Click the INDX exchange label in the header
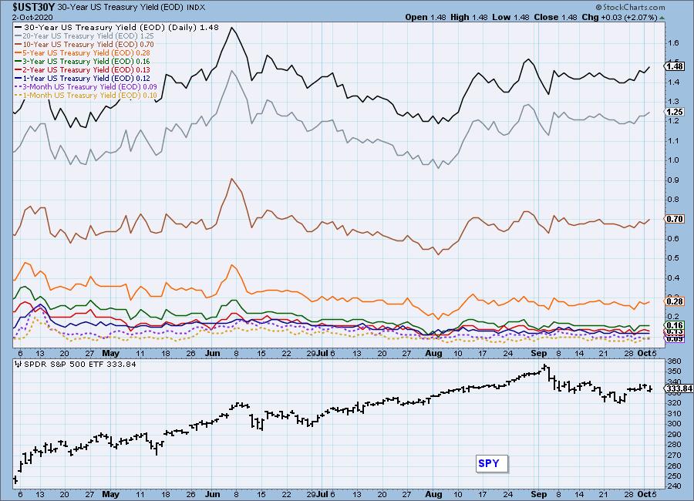This screenshot has height=501, width=694. (x=195, y=8)
